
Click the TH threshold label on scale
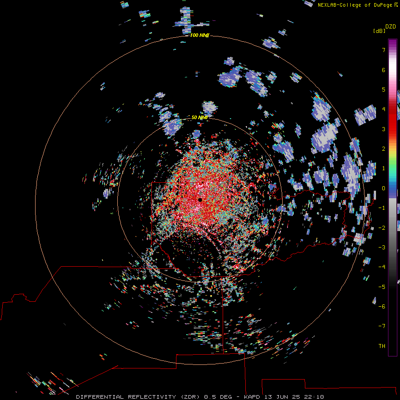(x=382, y=346)
